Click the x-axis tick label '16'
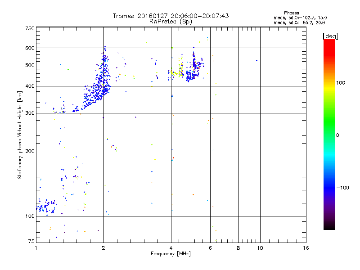 (x=306, y=248)
